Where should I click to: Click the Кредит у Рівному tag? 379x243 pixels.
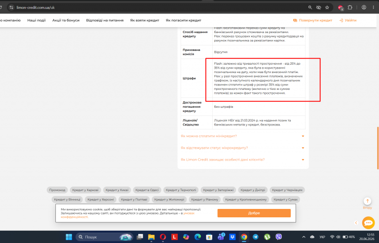point(205,200)
